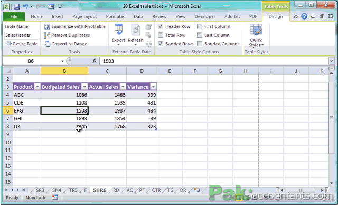
Task: Expand the Refresh dropdown arrow
Action: coord(135,45)
